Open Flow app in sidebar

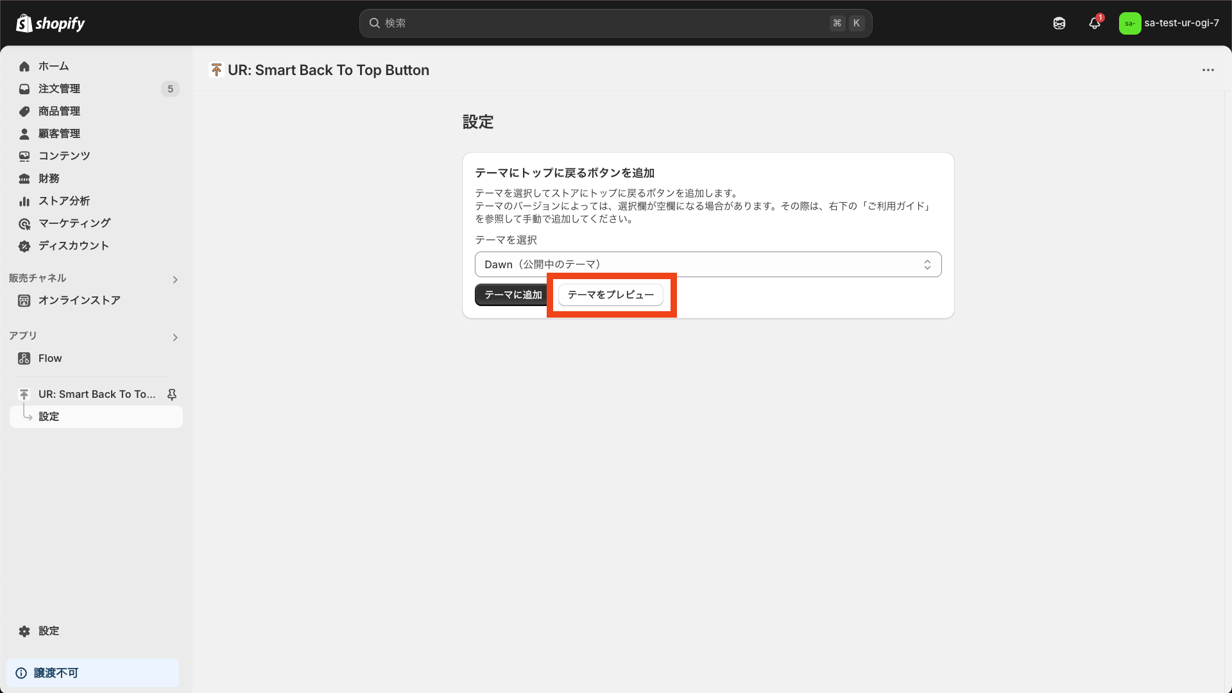(x=50, y=358)
